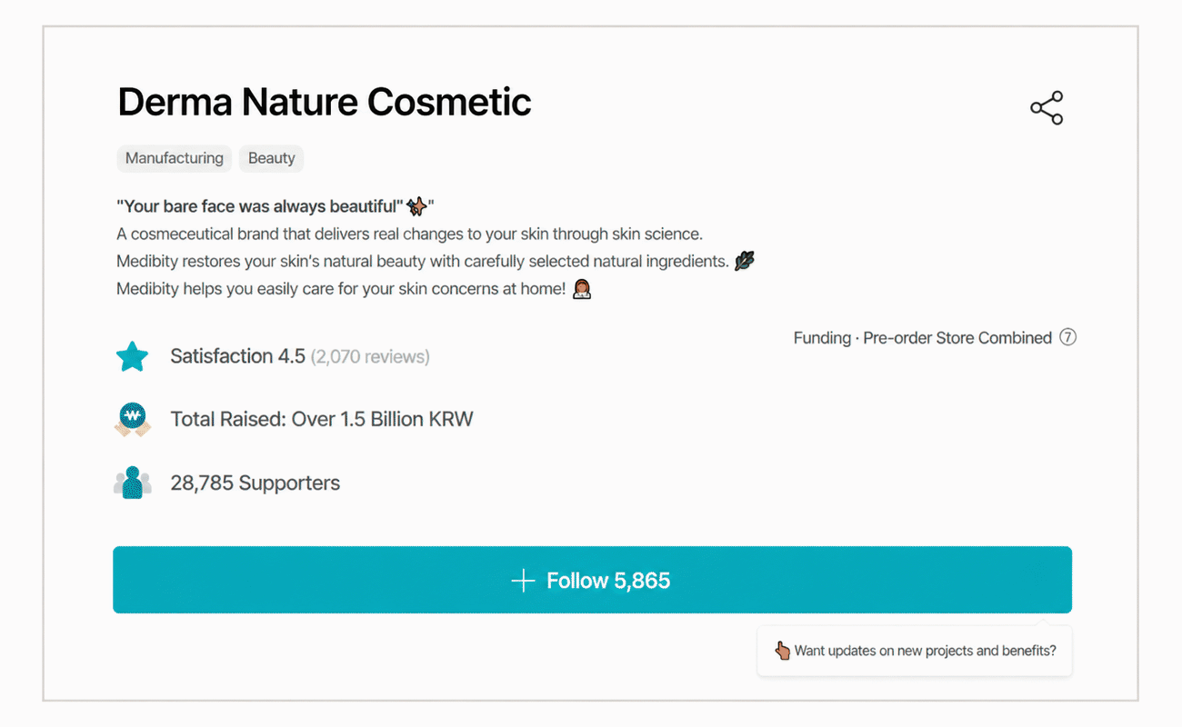The image size is (1182, 727).
Task: Click the Total Raised funding icon
Action: click(133, 419)
